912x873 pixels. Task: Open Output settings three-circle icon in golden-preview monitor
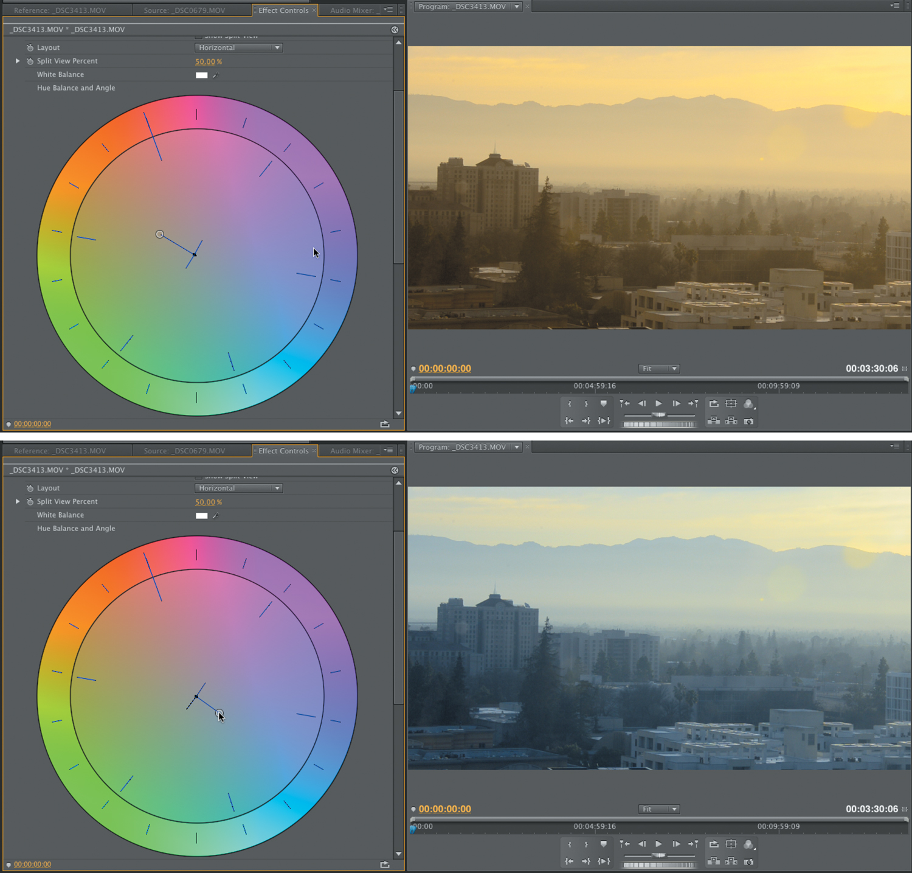click(x=749, y=404)
